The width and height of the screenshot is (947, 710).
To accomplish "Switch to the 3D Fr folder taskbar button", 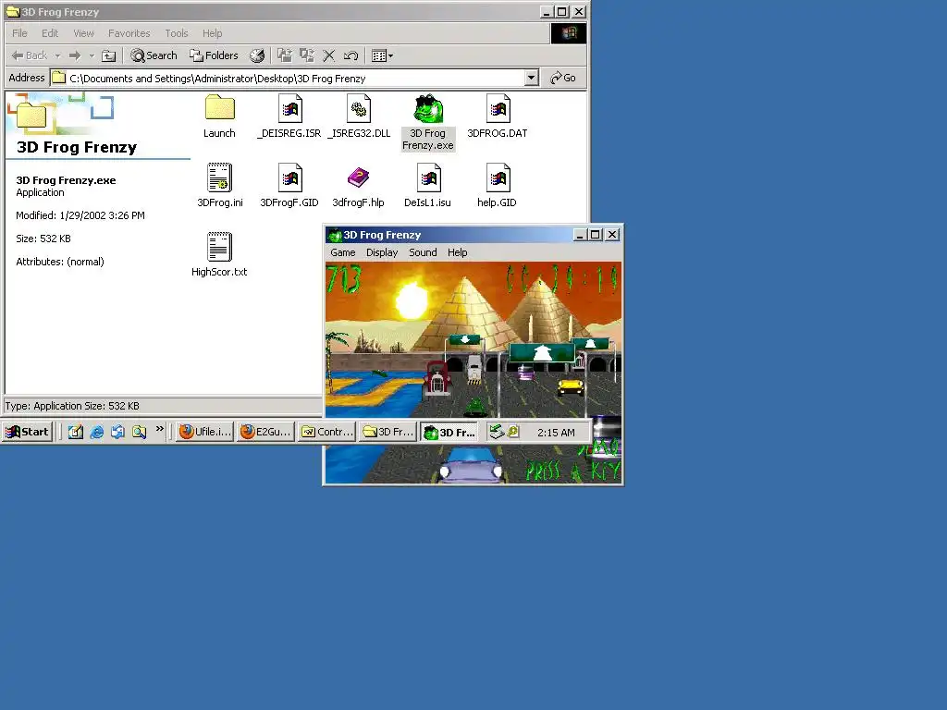I will coord(387,432).
